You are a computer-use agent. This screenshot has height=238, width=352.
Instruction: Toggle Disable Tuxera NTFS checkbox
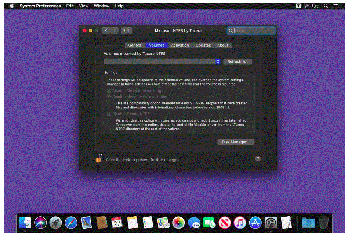(109, 114)
